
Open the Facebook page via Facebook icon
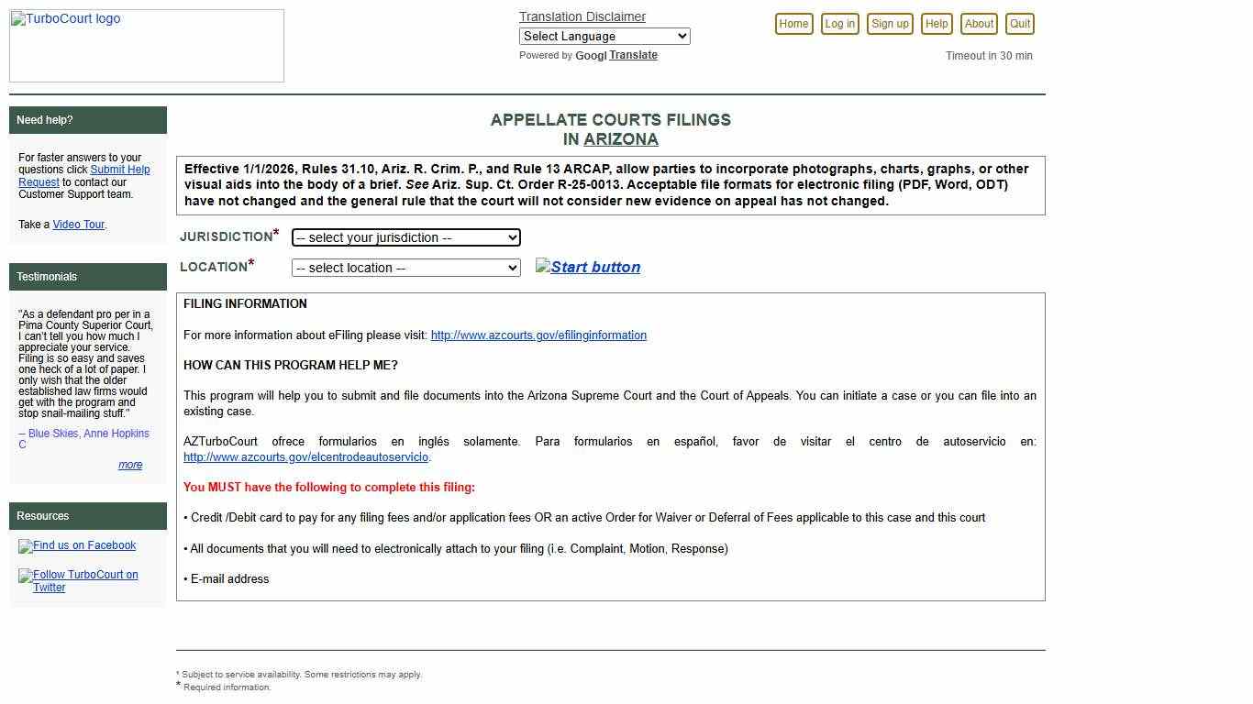(x=77, y=545)
